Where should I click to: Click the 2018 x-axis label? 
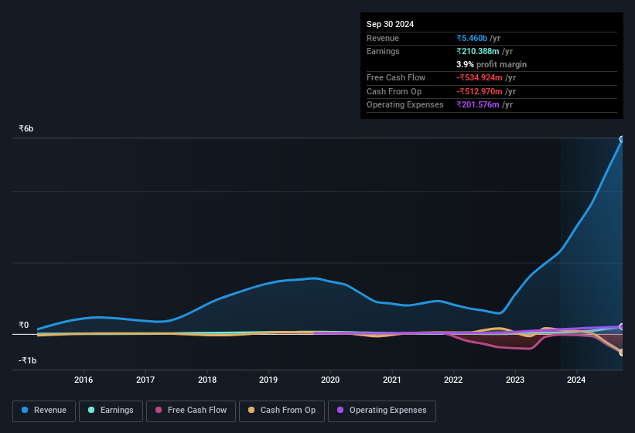click(207, 380)
